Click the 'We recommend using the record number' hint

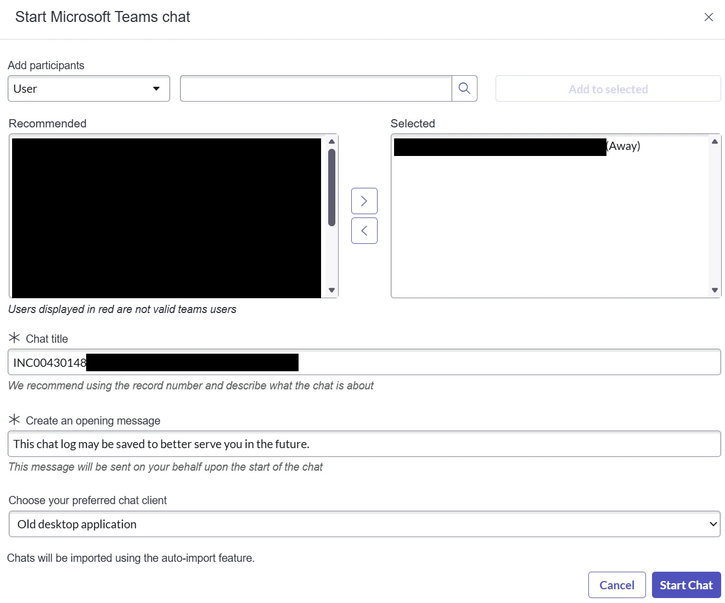click(x=191, y=386)
